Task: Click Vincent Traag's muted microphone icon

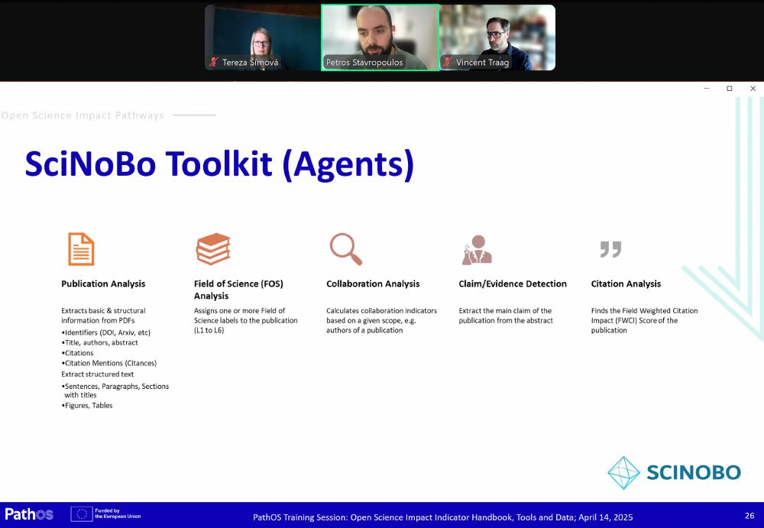Action: (447, 62)
